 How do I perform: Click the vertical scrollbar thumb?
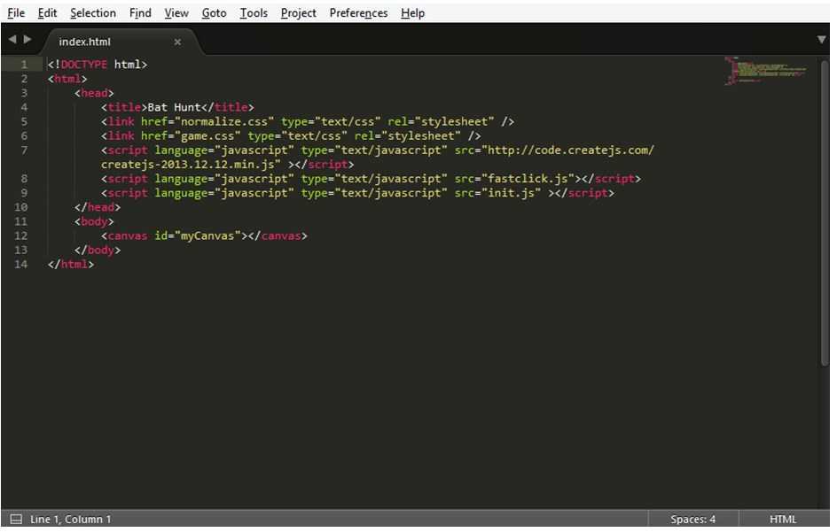click(825, 213)
